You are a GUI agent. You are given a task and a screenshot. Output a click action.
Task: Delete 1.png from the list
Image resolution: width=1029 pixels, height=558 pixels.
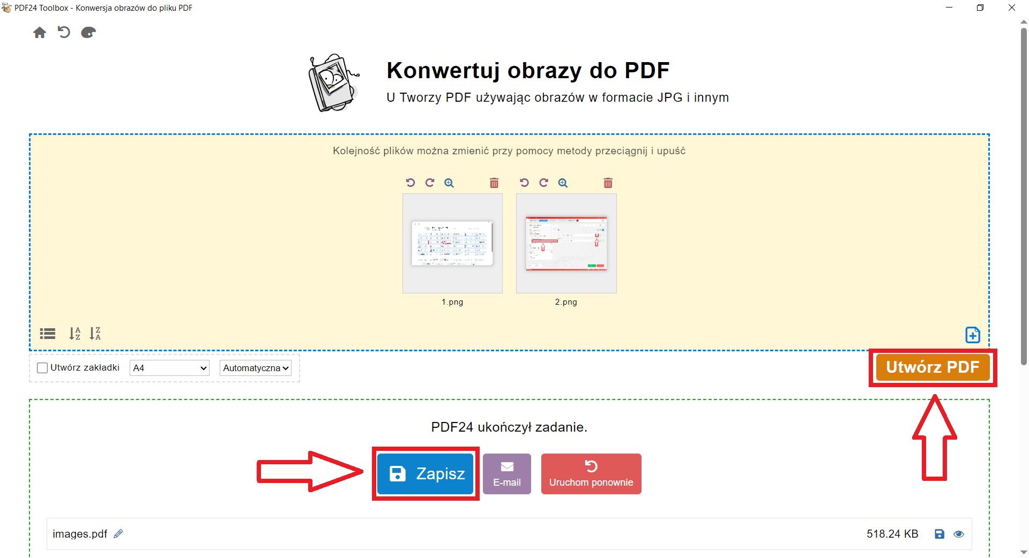494,183
